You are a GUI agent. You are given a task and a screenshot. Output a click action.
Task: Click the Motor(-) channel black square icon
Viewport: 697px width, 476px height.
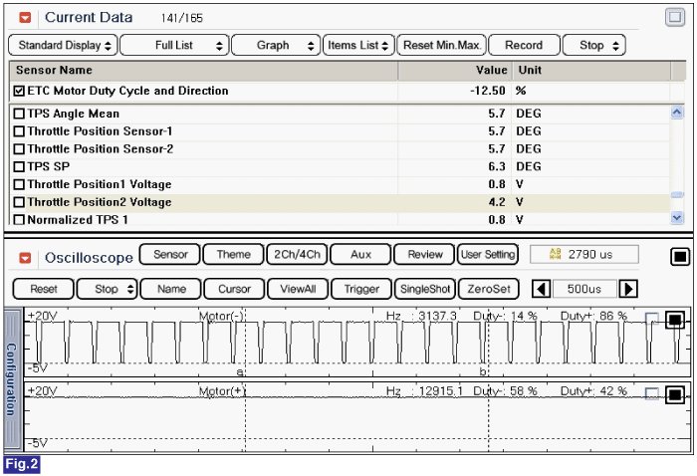point(675,320)
